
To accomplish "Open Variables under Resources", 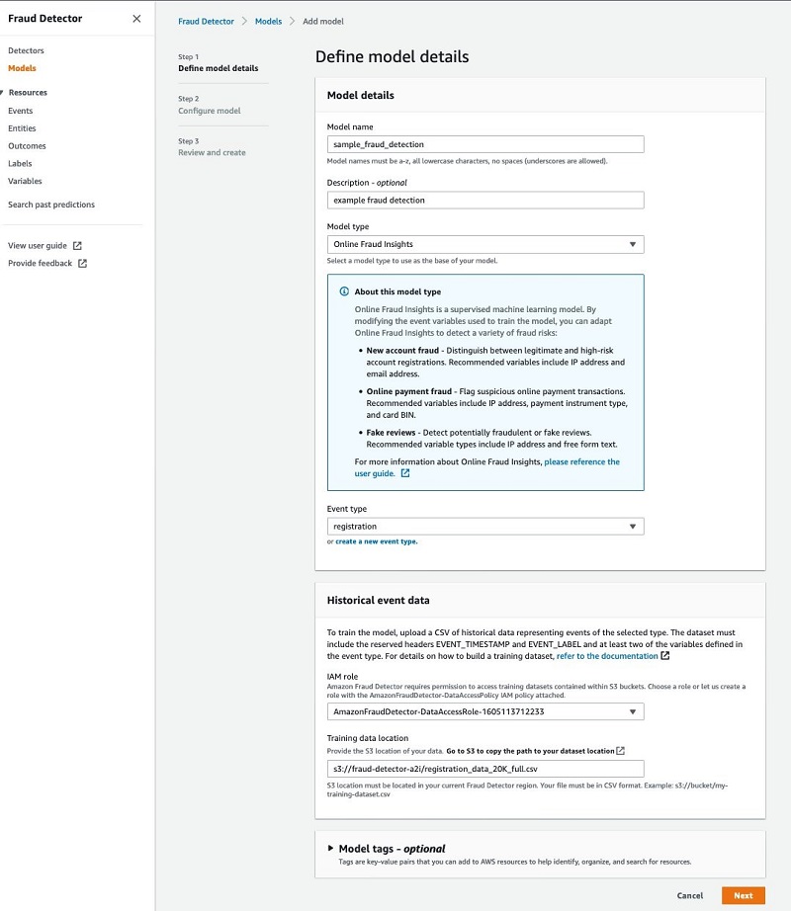I will (25, 181).
